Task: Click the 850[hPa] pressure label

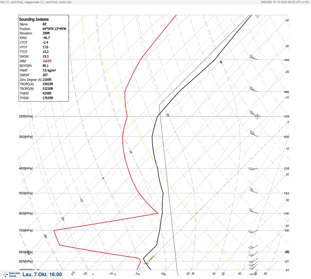Action: (x=26, y=252)
